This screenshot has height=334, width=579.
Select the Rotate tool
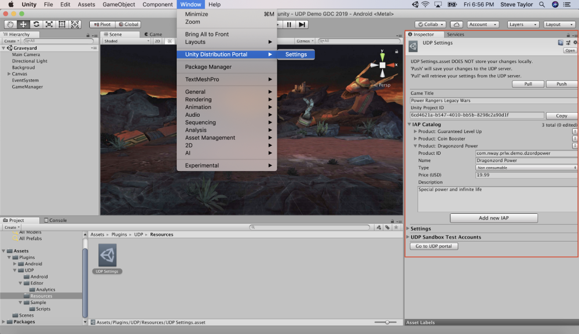[x=36, y=24]
